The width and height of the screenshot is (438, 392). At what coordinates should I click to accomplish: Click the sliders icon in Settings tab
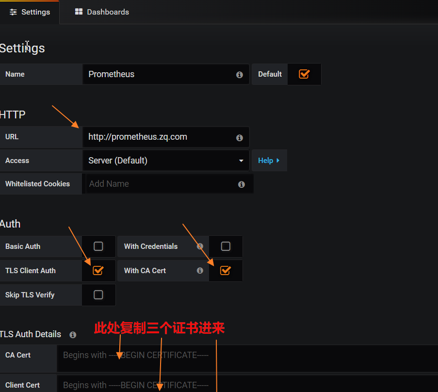(x=13, y=12)
